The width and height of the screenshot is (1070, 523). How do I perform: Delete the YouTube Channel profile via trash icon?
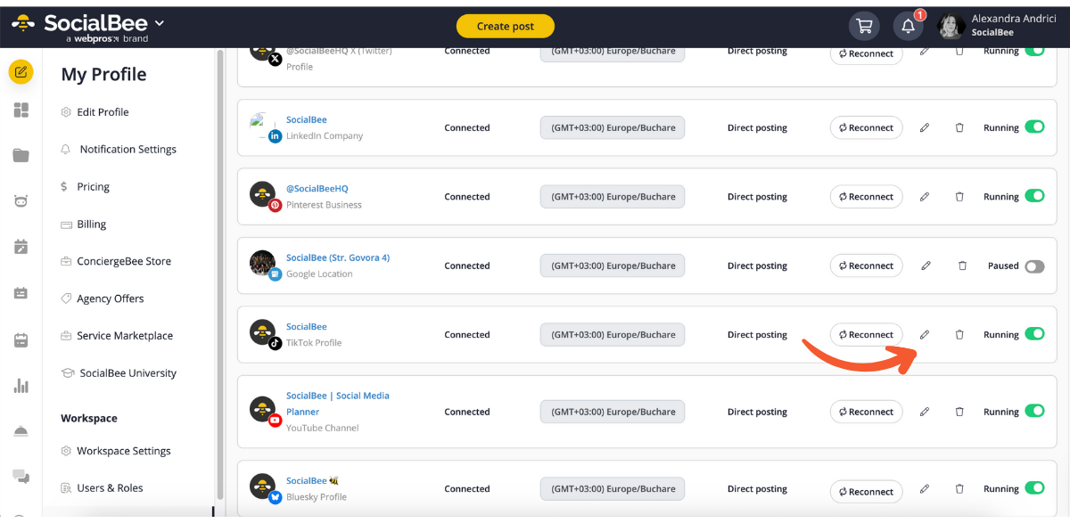(x=959, y=412)
